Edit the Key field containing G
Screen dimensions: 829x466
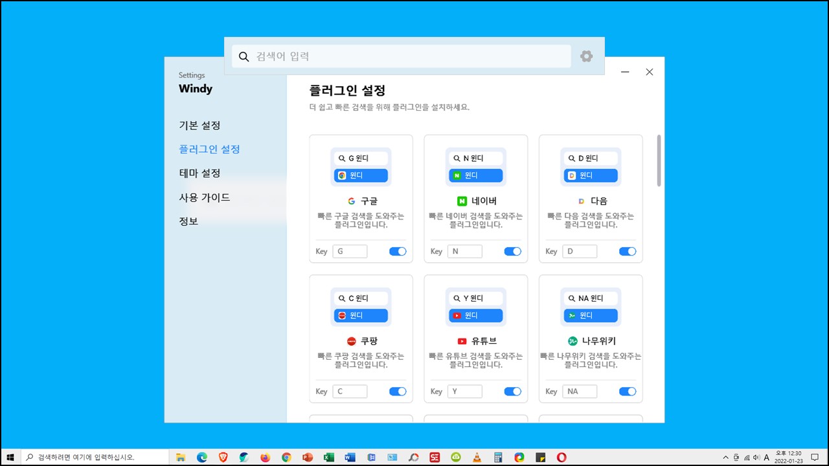[350, 251]
